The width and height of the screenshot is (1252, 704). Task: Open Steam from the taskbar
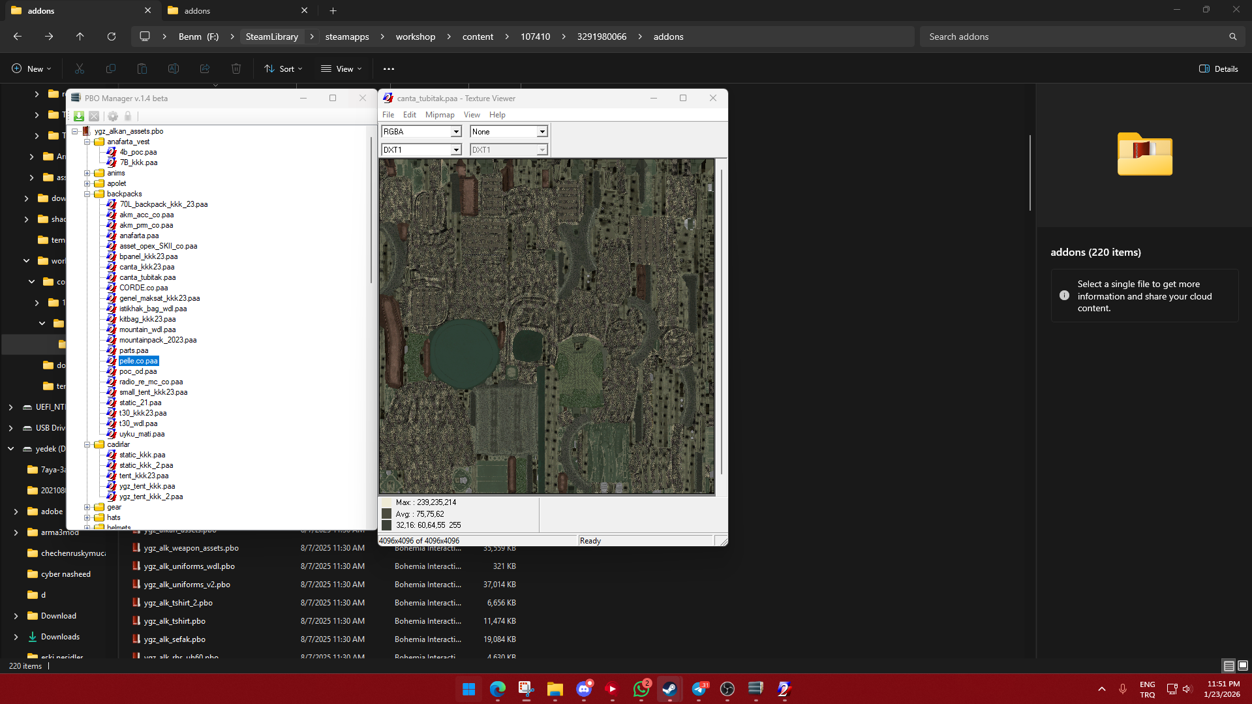[x=669, y=689]
